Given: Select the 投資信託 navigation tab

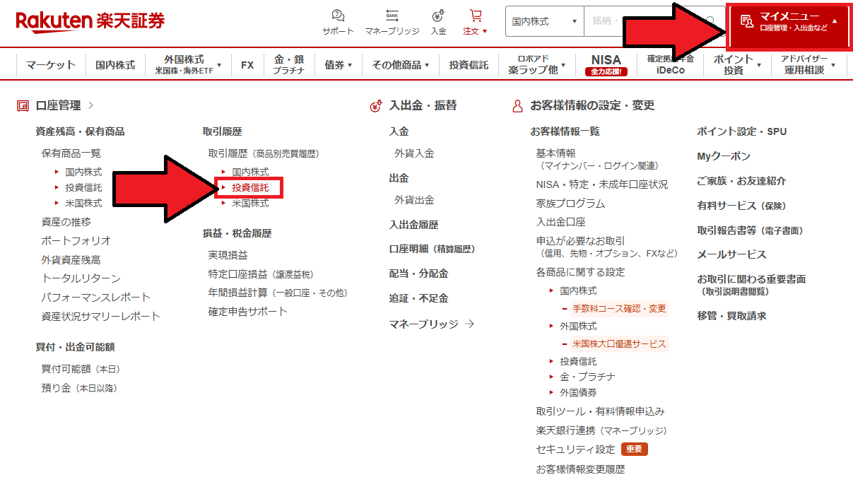Looking at the screenshot, I should coord(469,65).
